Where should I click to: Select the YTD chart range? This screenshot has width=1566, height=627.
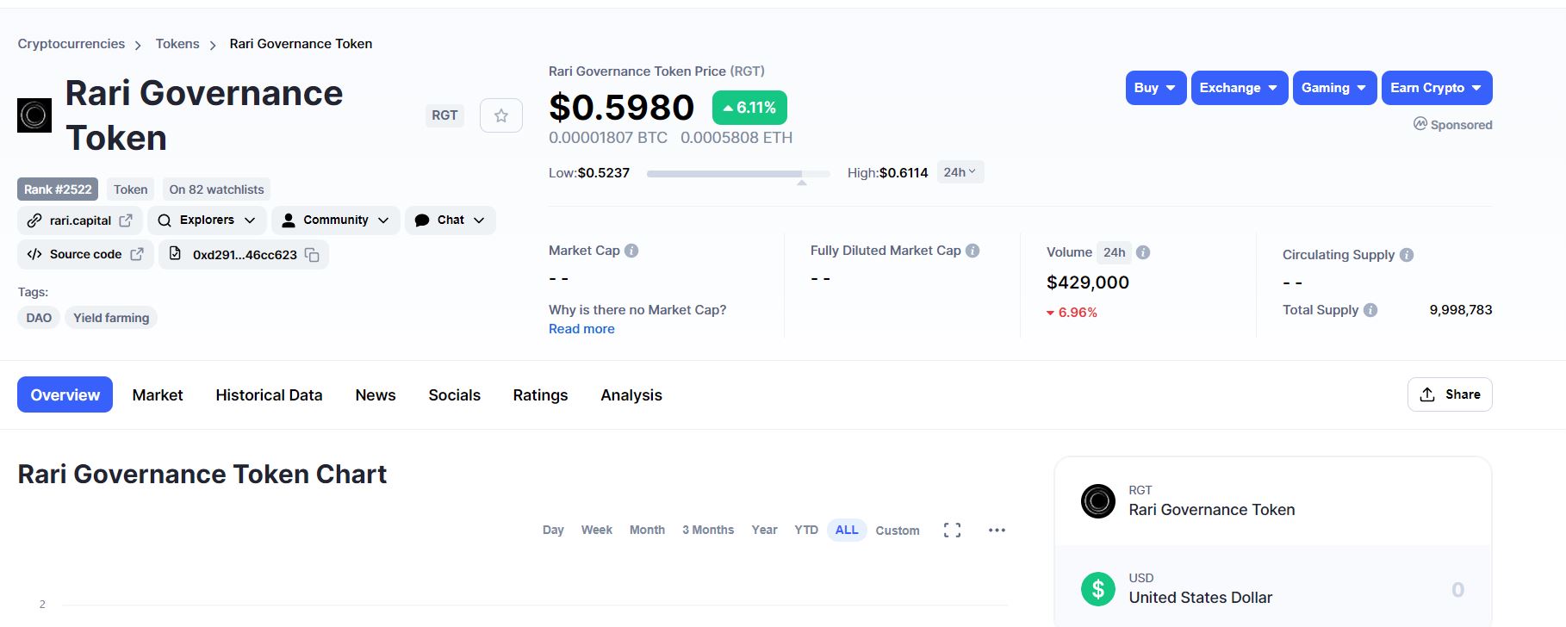tap(806, 531)
